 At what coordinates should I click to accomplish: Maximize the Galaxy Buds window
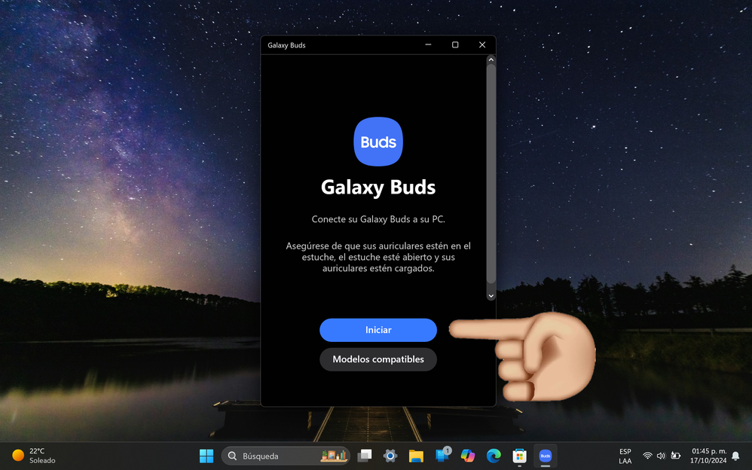pos(455,44)
